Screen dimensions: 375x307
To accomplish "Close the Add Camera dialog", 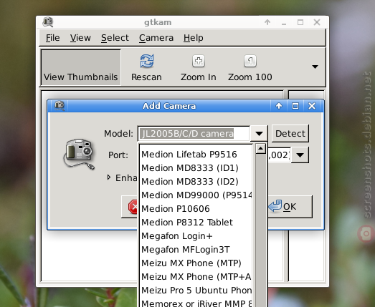I will [x=312, y=106].
